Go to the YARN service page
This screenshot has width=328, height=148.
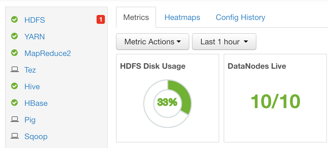tap(34, 37)
